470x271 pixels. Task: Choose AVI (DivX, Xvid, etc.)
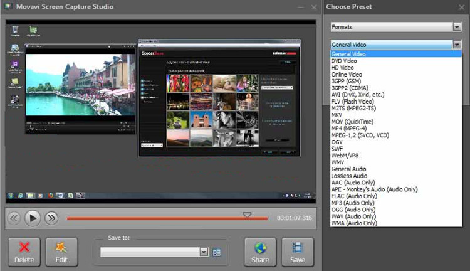(x=396, y=95)
